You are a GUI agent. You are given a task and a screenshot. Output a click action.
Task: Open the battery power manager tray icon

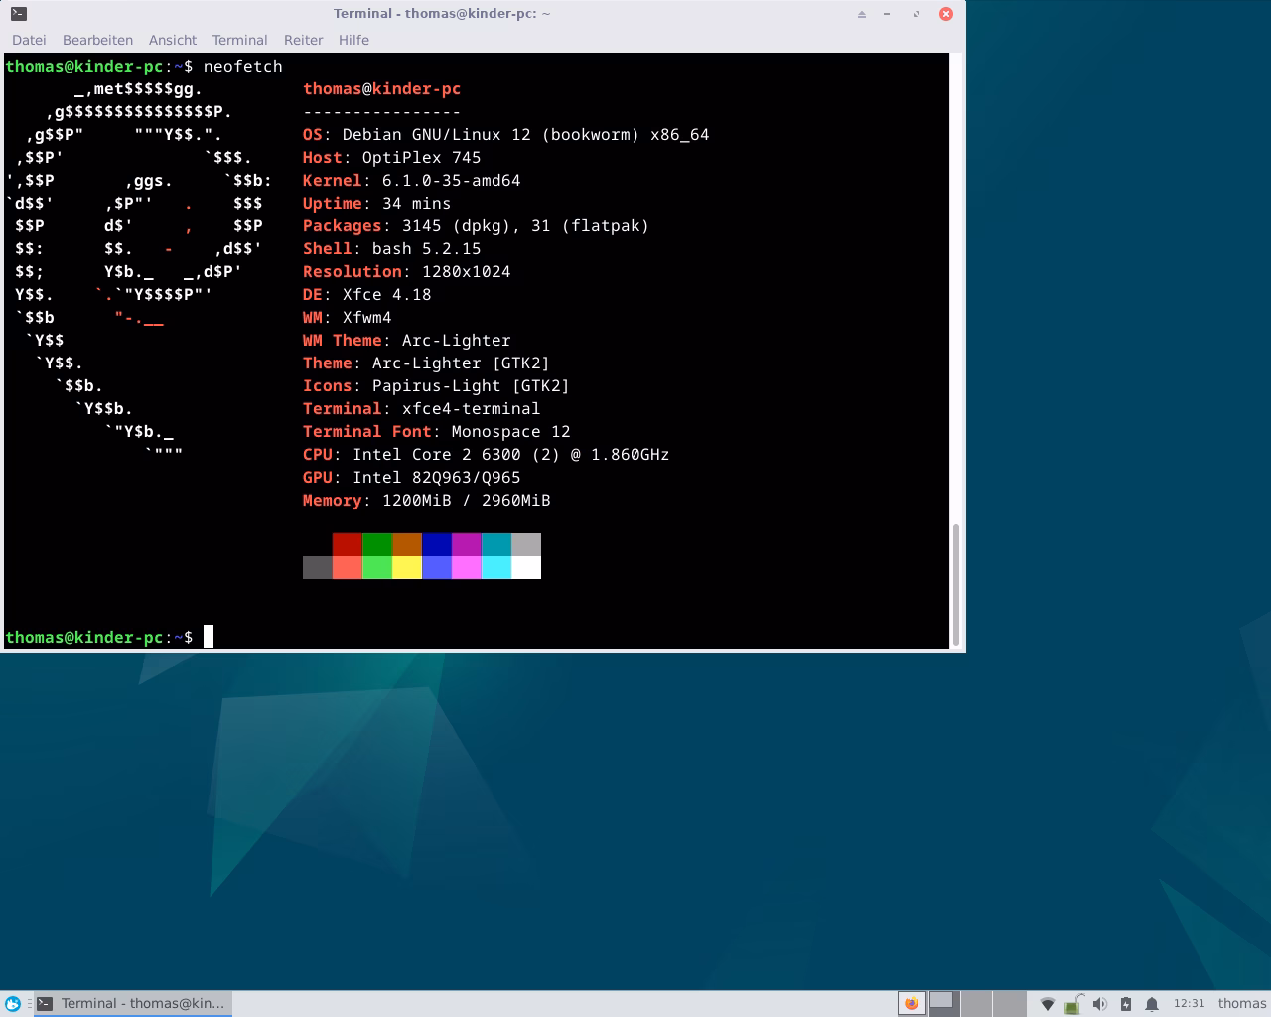(x=1126, y=1003)
